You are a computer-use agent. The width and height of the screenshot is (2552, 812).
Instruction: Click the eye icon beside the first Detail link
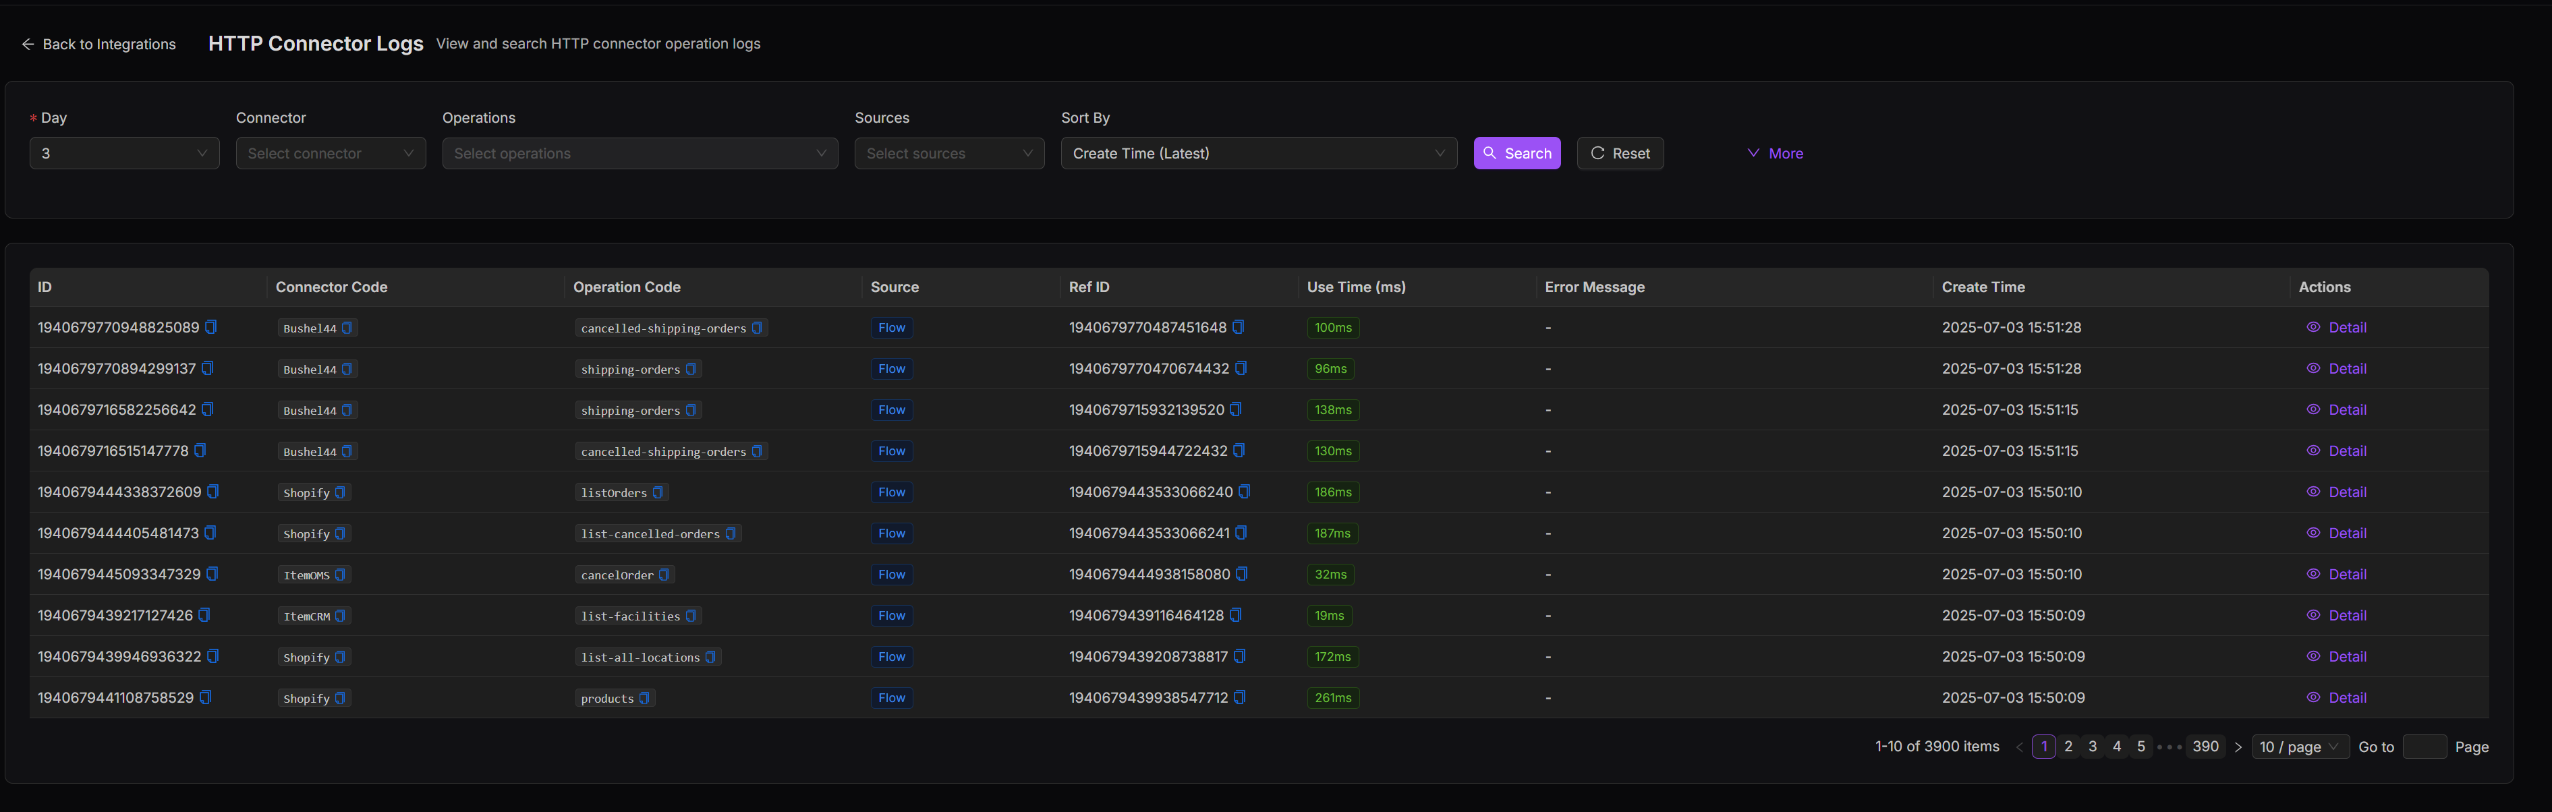coord(2313,327)
